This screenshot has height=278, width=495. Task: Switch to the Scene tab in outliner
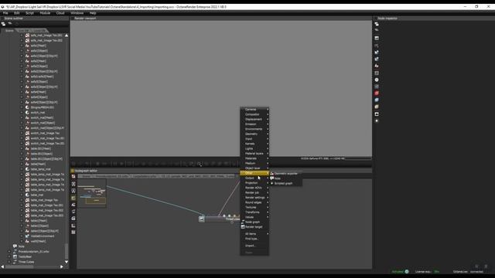(x=9, y=31)
